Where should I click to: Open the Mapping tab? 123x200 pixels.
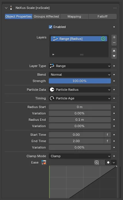pyautogui.click(x=74, y=16)
